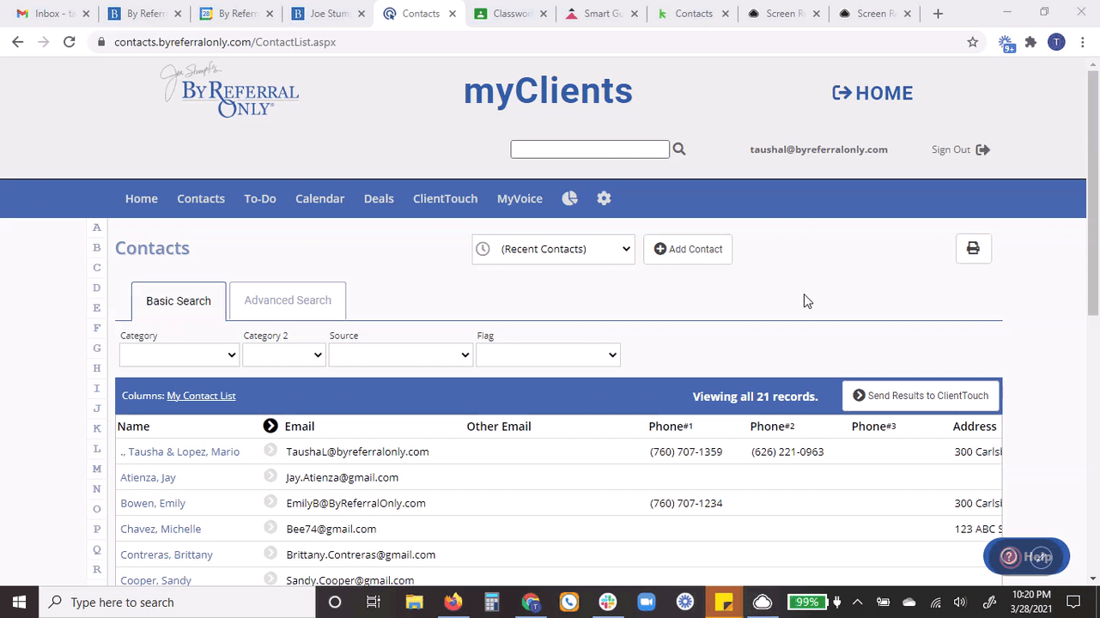Click Add Contact button
This screenshot has width=1100, height=618.
tap(688, 249)
